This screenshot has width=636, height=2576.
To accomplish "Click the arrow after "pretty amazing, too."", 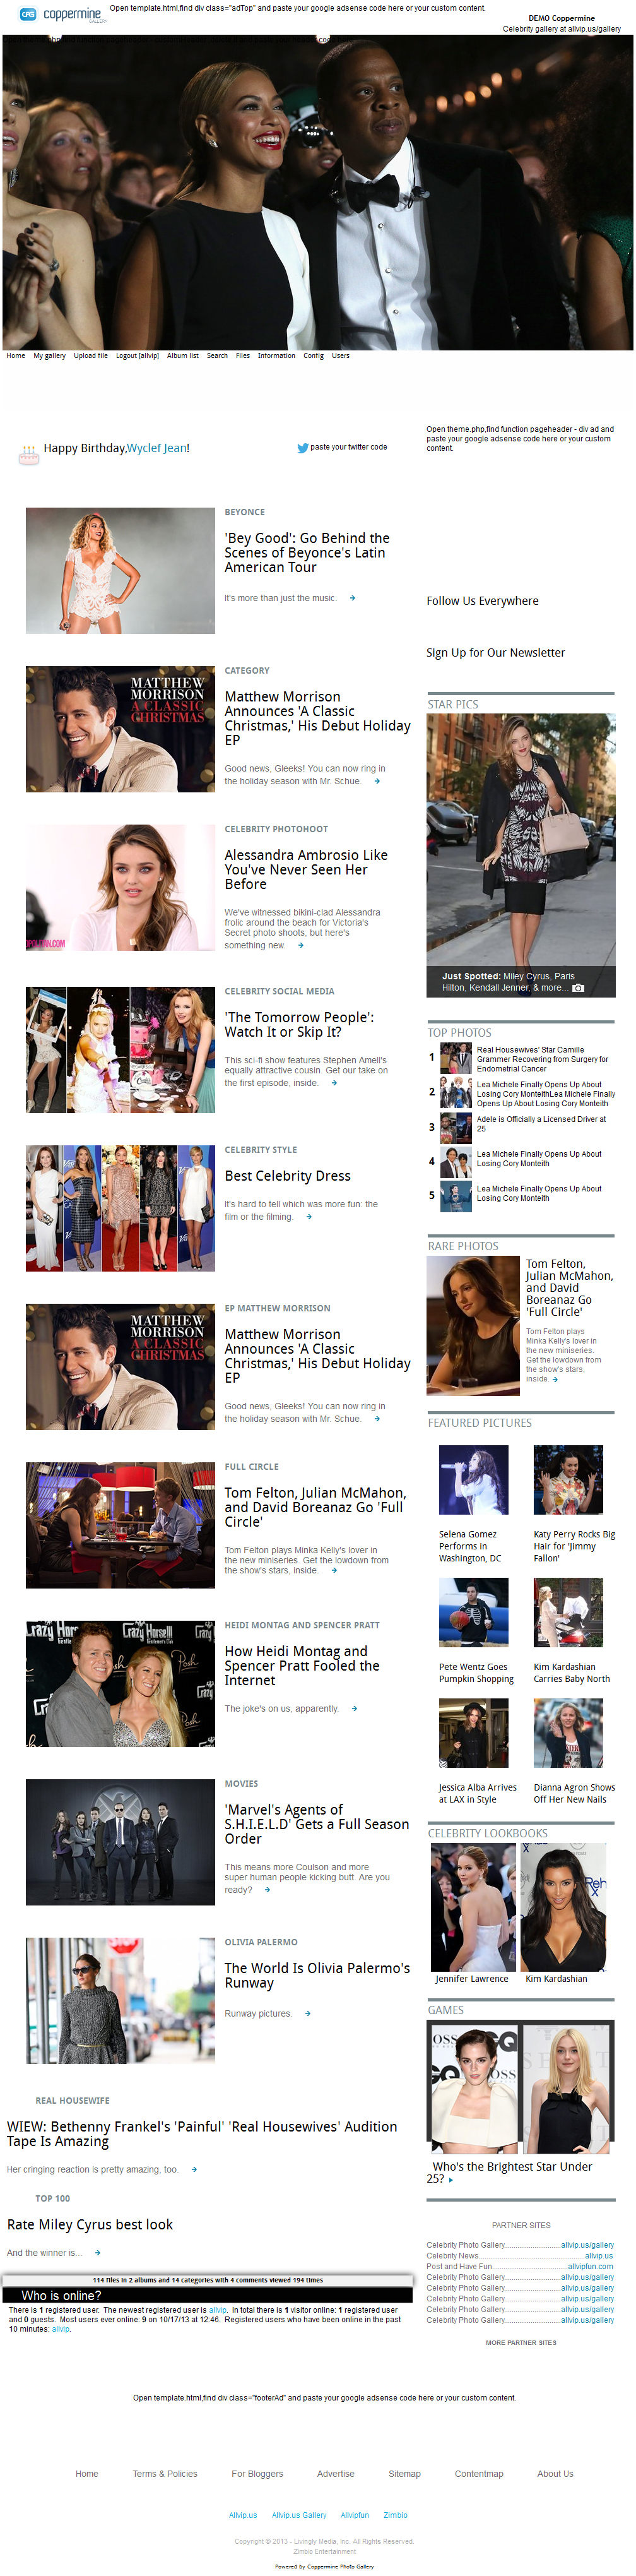I will pyautogui.click(x=194, y=2169).
